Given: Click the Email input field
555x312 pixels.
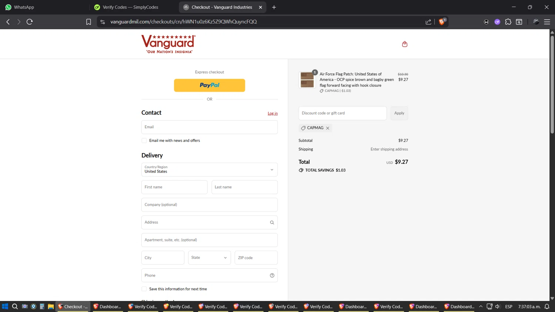Looking at the screenshot, I should (x=209, y=127).
